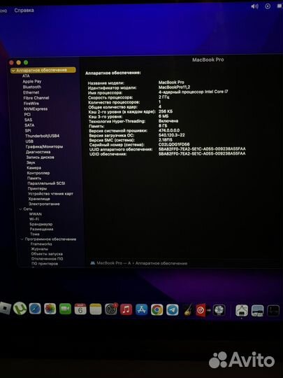This screenshot has width=283, height=378.
Task: Select Графика/Мониторы item
Action: click(x=44, y=146)
